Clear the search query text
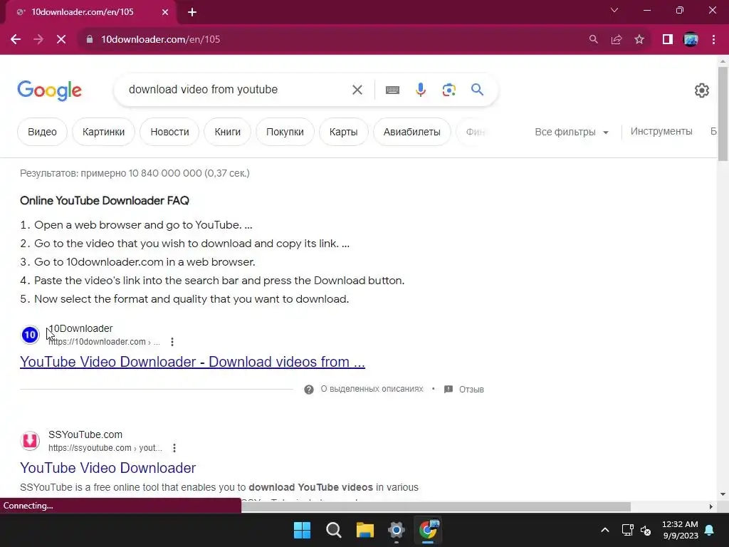 (357, 90)
